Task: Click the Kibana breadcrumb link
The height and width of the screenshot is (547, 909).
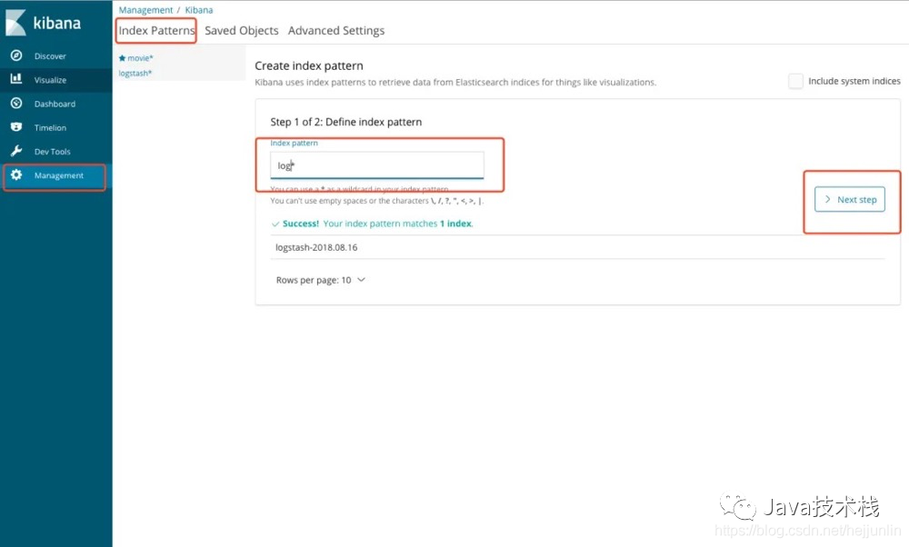Action: [199, 10]
